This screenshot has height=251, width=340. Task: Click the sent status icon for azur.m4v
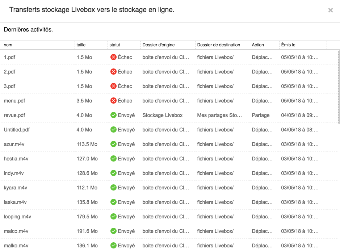(113, 144)
